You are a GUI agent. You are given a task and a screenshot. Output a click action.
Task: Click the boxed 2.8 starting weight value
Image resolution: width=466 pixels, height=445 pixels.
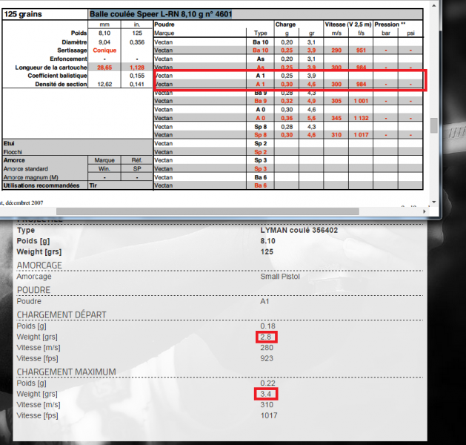(x=267, y=337)
